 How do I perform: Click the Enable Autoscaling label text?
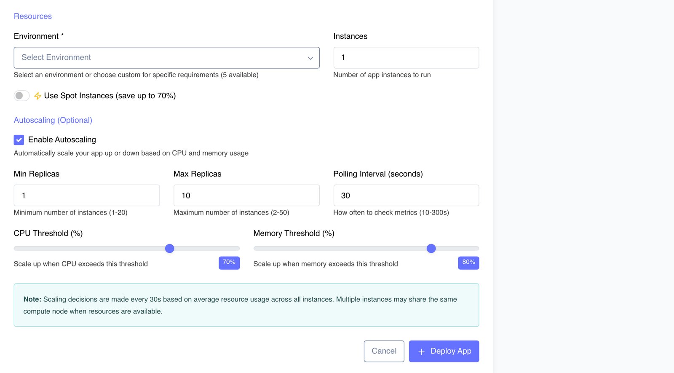click(62, 140)
